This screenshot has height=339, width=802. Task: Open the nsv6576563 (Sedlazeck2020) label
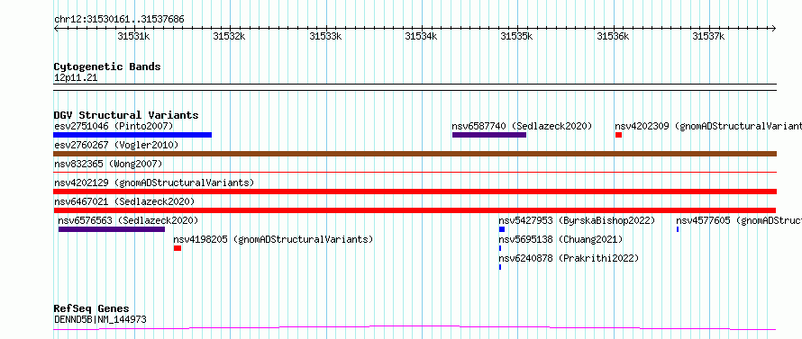pos(128,220)
